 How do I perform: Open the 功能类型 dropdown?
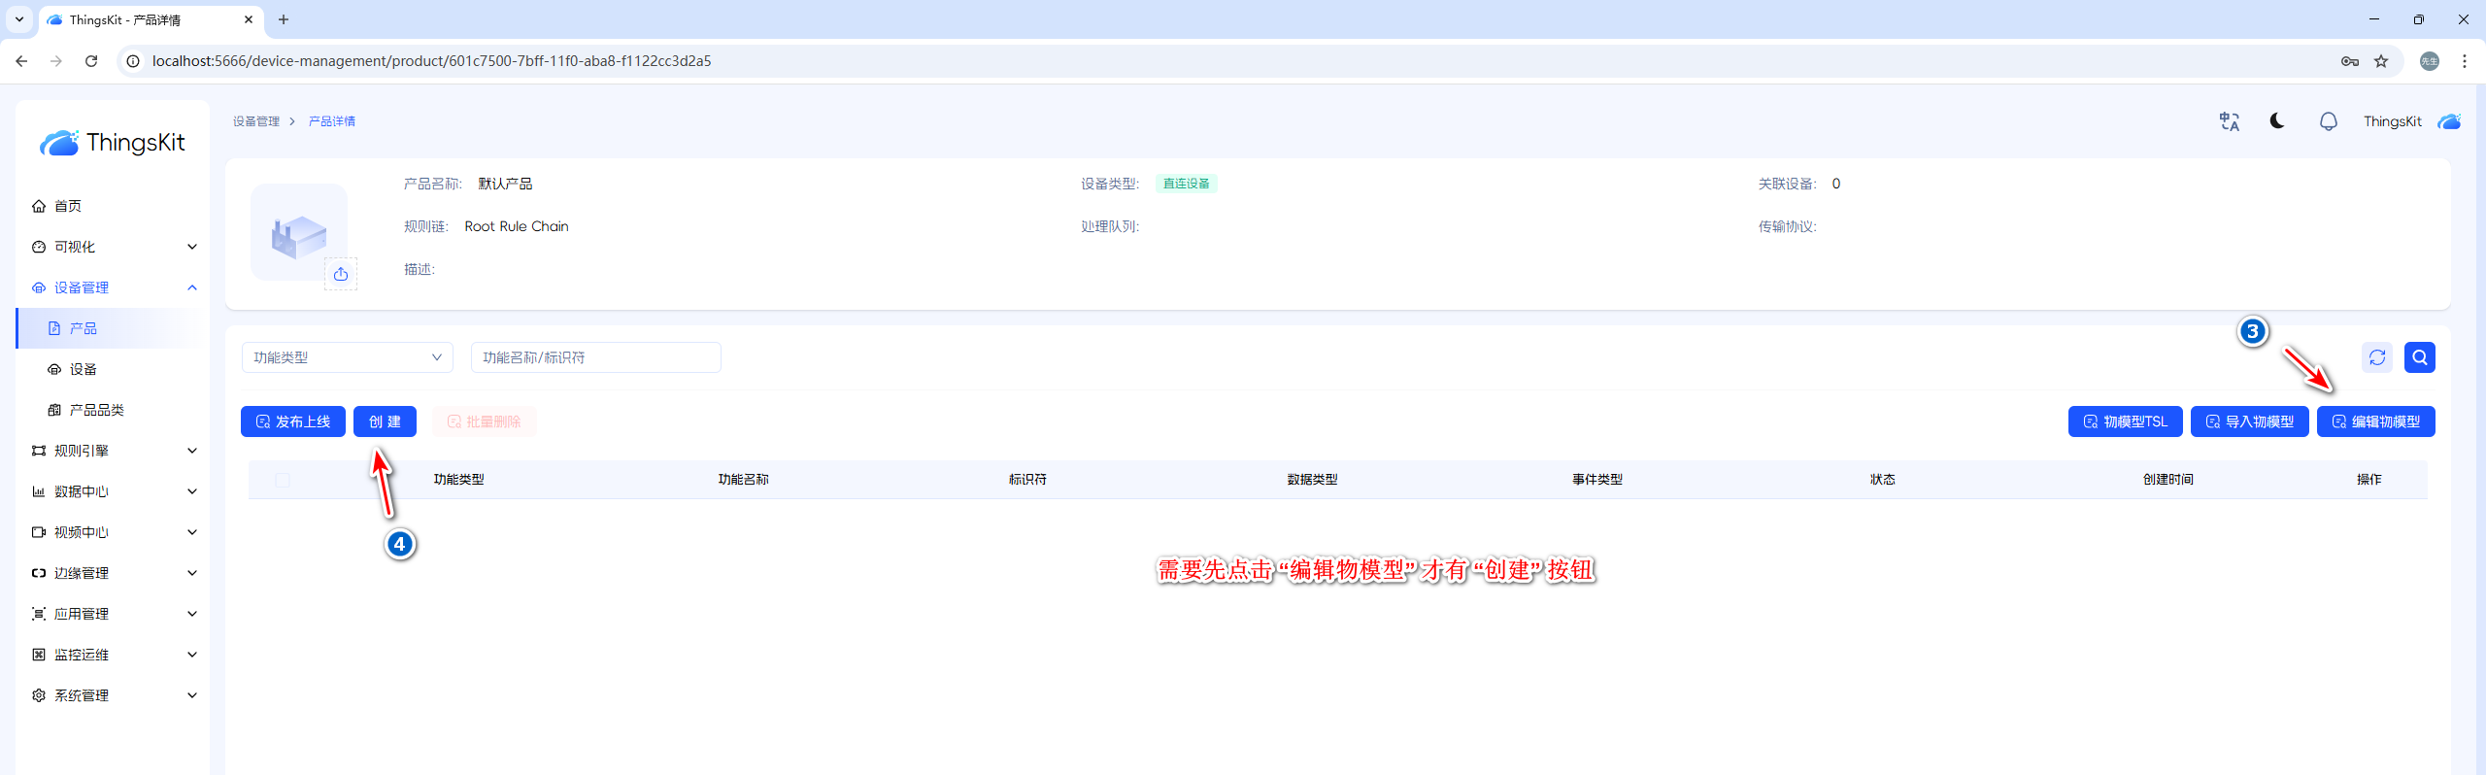tap(347, 357)
